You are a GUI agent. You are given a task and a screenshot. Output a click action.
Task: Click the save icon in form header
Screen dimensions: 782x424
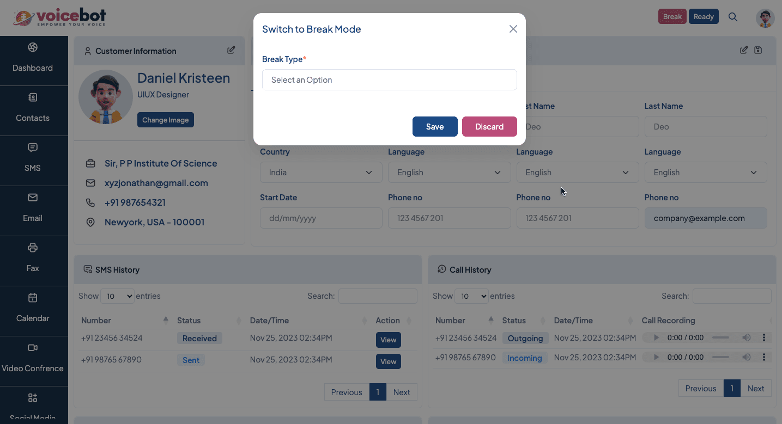pyautogui.click(x=758, y=50)
